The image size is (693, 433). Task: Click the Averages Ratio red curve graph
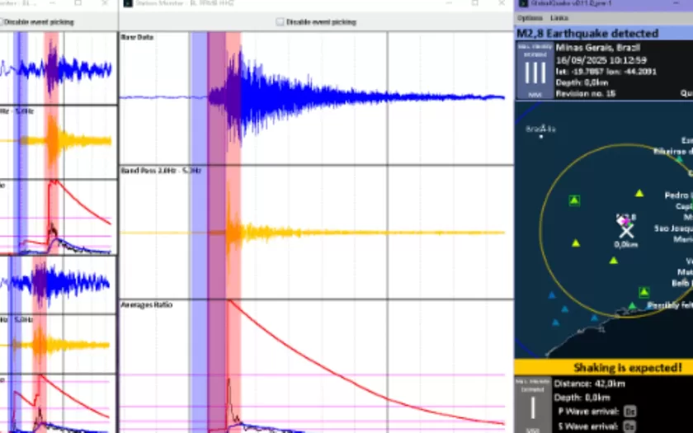[313, 363]
